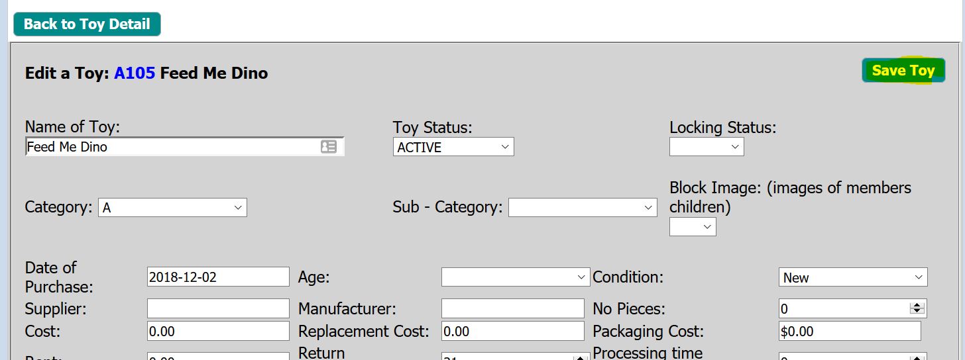Viewport: 965px width, 360px height.
Task: Click the Save Toy button
Action: [x=903, y=71]
